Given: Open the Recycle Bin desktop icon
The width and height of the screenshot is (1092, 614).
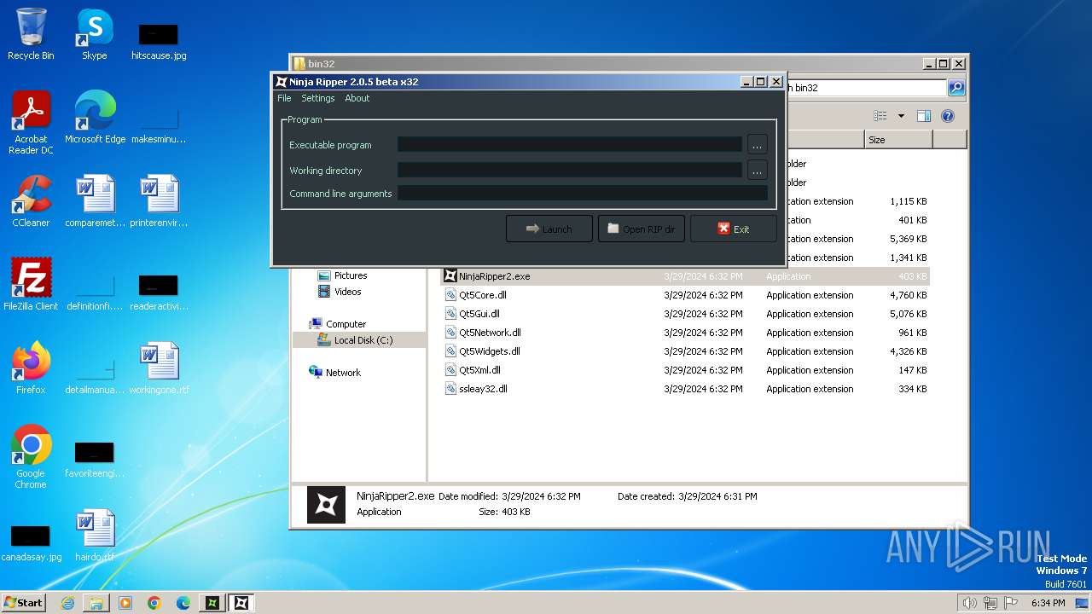Looking at the screenshot, I should (31, 34).
